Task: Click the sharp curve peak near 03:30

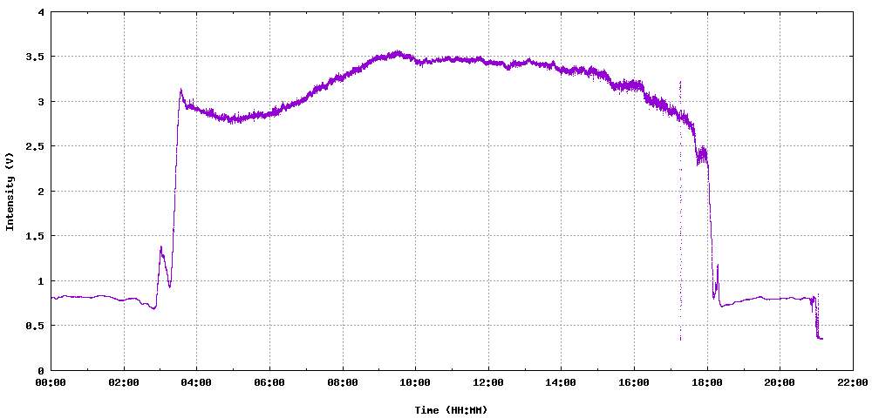Action: 181,90
